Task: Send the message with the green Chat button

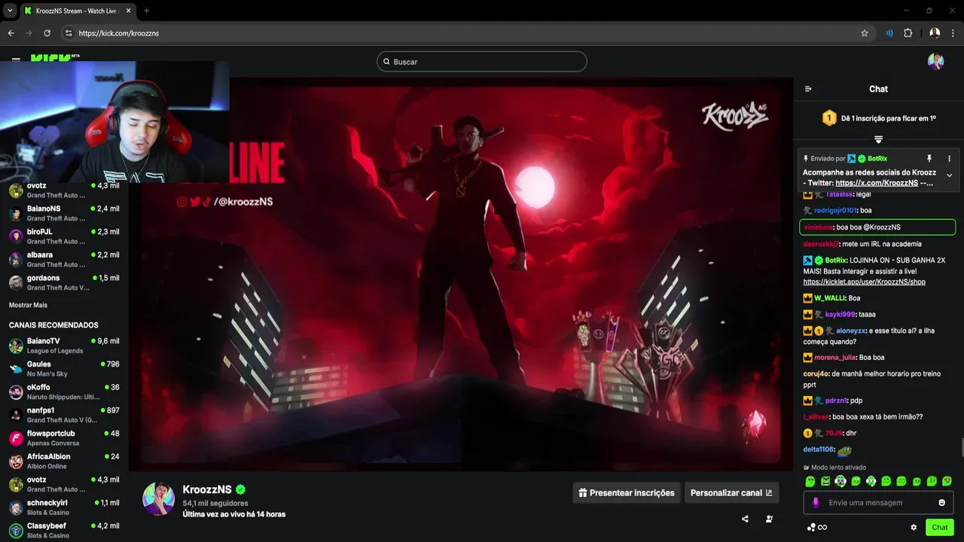Action: coord(940,527)
